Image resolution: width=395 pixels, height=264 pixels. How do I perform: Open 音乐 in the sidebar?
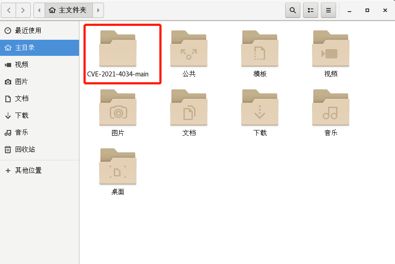(40, 132)
